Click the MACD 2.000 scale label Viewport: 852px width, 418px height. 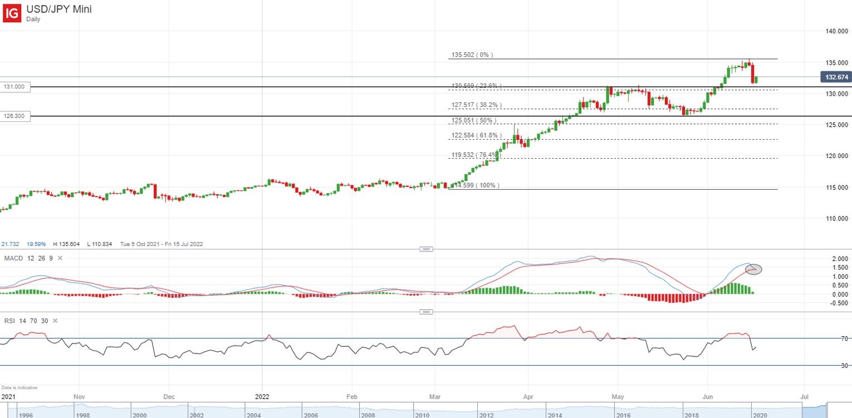(840, 259)
